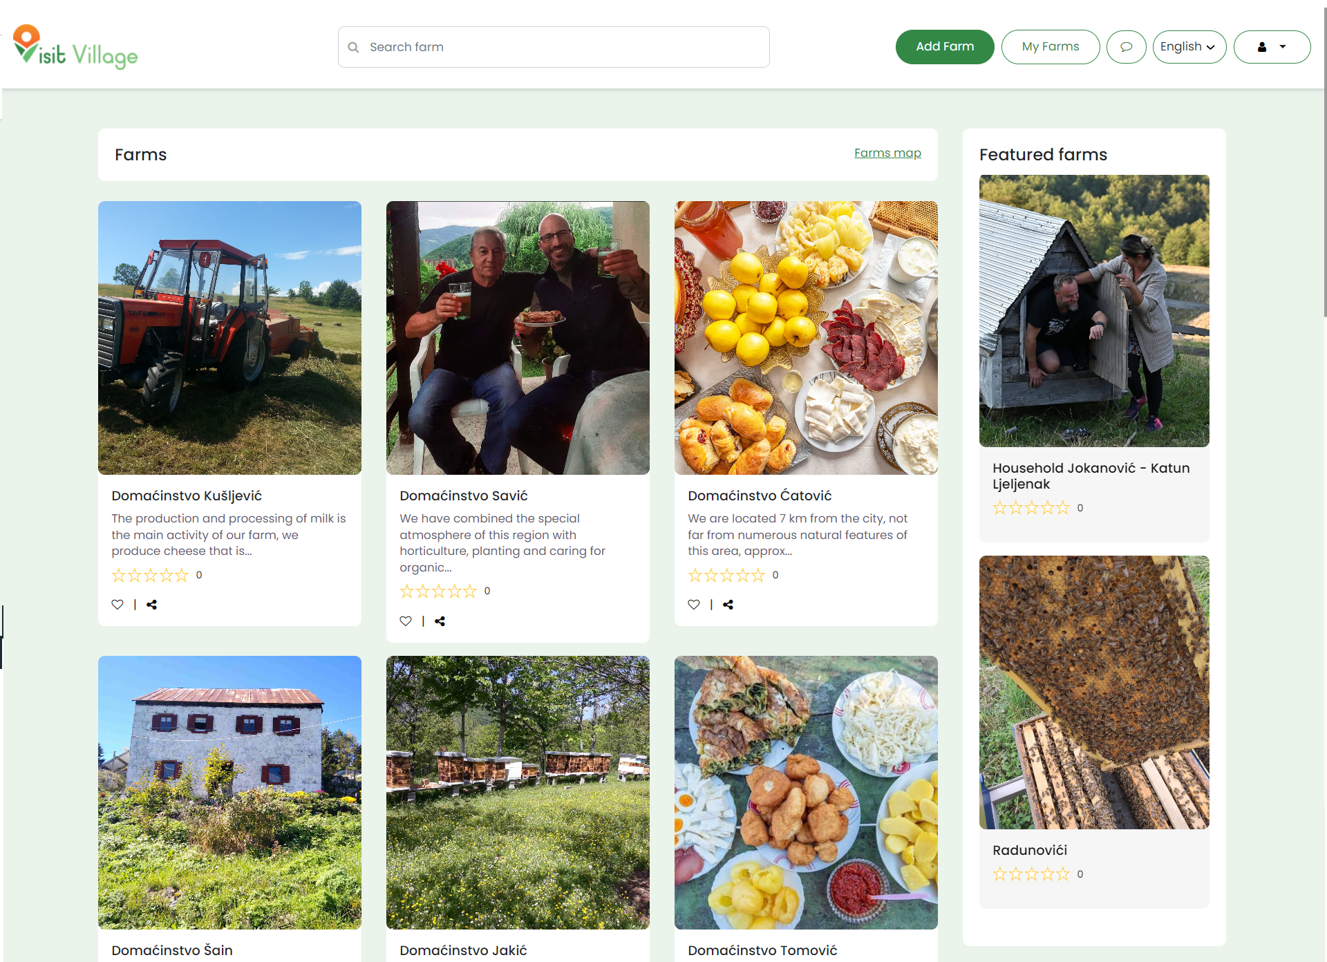Open Household Jokanović featured farm photo
1327x962 pixels.
(x=1094, y=311)
